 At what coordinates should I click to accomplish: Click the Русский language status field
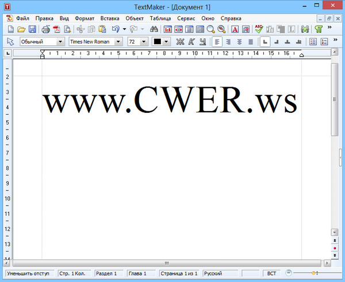(220, 274)
